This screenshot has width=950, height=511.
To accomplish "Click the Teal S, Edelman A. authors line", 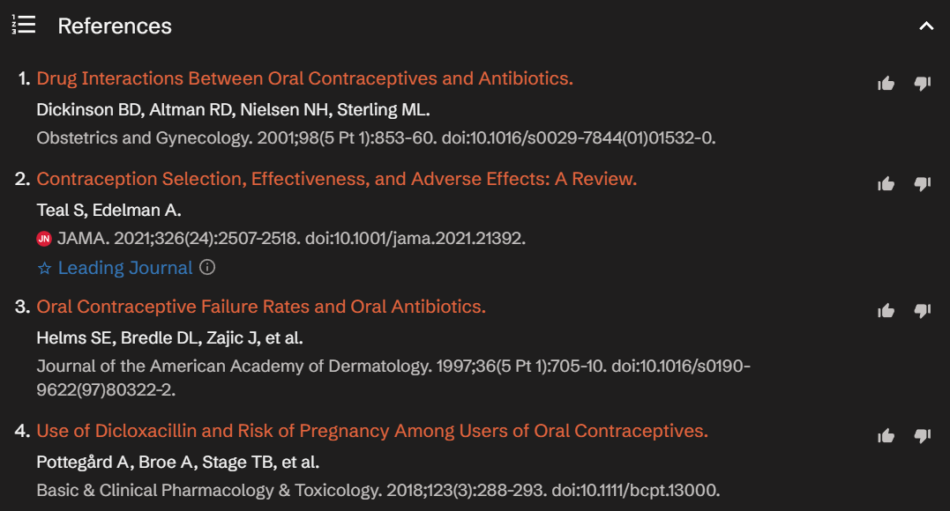I will pos(108,210).
